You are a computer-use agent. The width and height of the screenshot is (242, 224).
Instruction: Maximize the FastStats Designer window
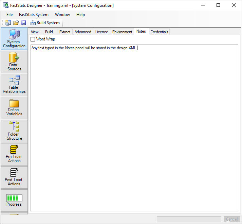point(218,5)
